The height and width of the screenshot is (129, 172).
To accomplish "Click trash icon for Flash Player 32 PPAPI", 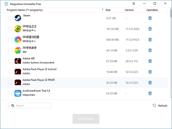I will [x=150, y=83].
